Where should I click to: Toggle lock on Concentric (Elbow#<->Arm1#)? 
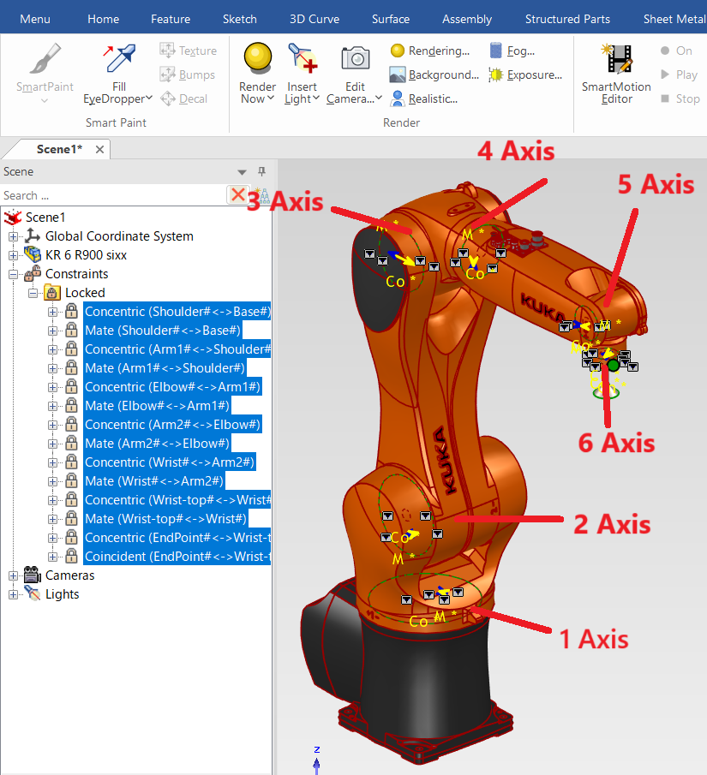point(72,386)
